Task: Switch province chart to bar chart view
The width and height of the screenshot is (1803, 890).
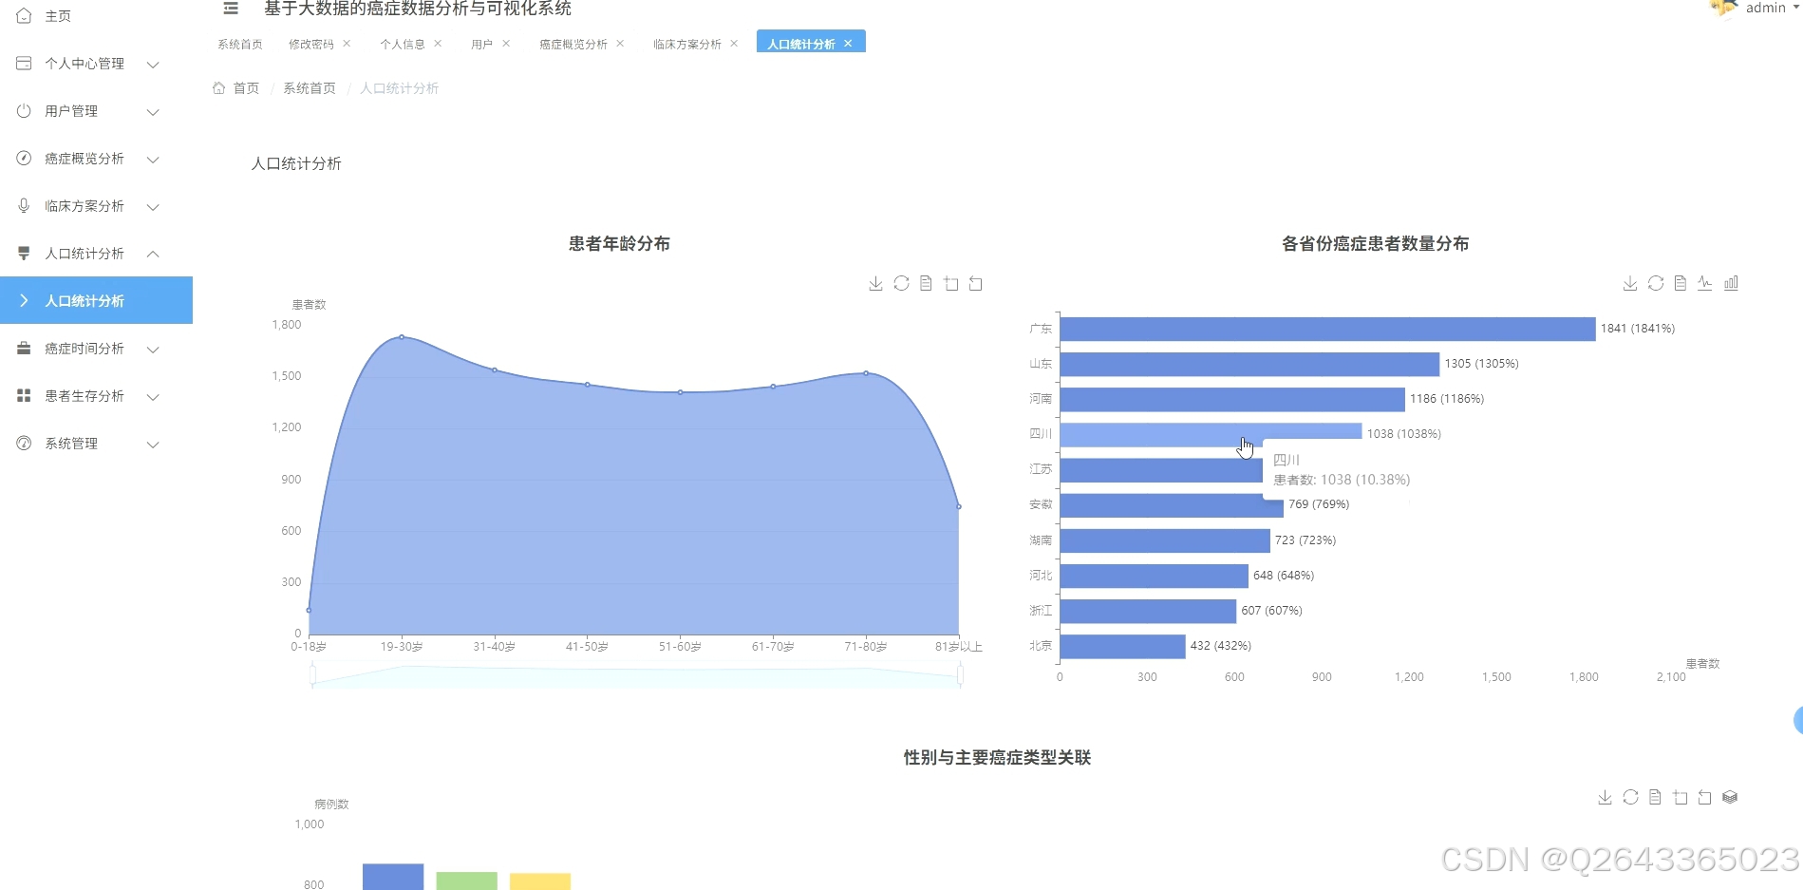Action: click(1731, 282)
